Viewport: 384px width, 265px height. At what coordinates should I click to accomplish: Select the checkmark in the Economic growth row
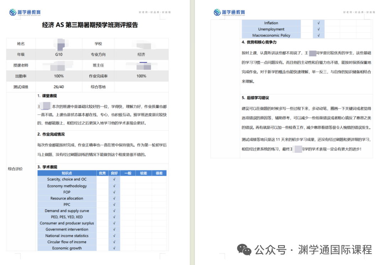114,248
